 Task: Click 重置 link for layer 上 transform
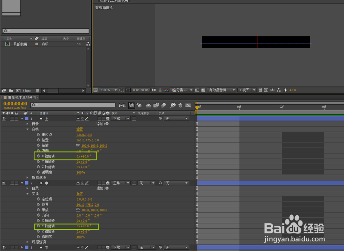point(80,129)
